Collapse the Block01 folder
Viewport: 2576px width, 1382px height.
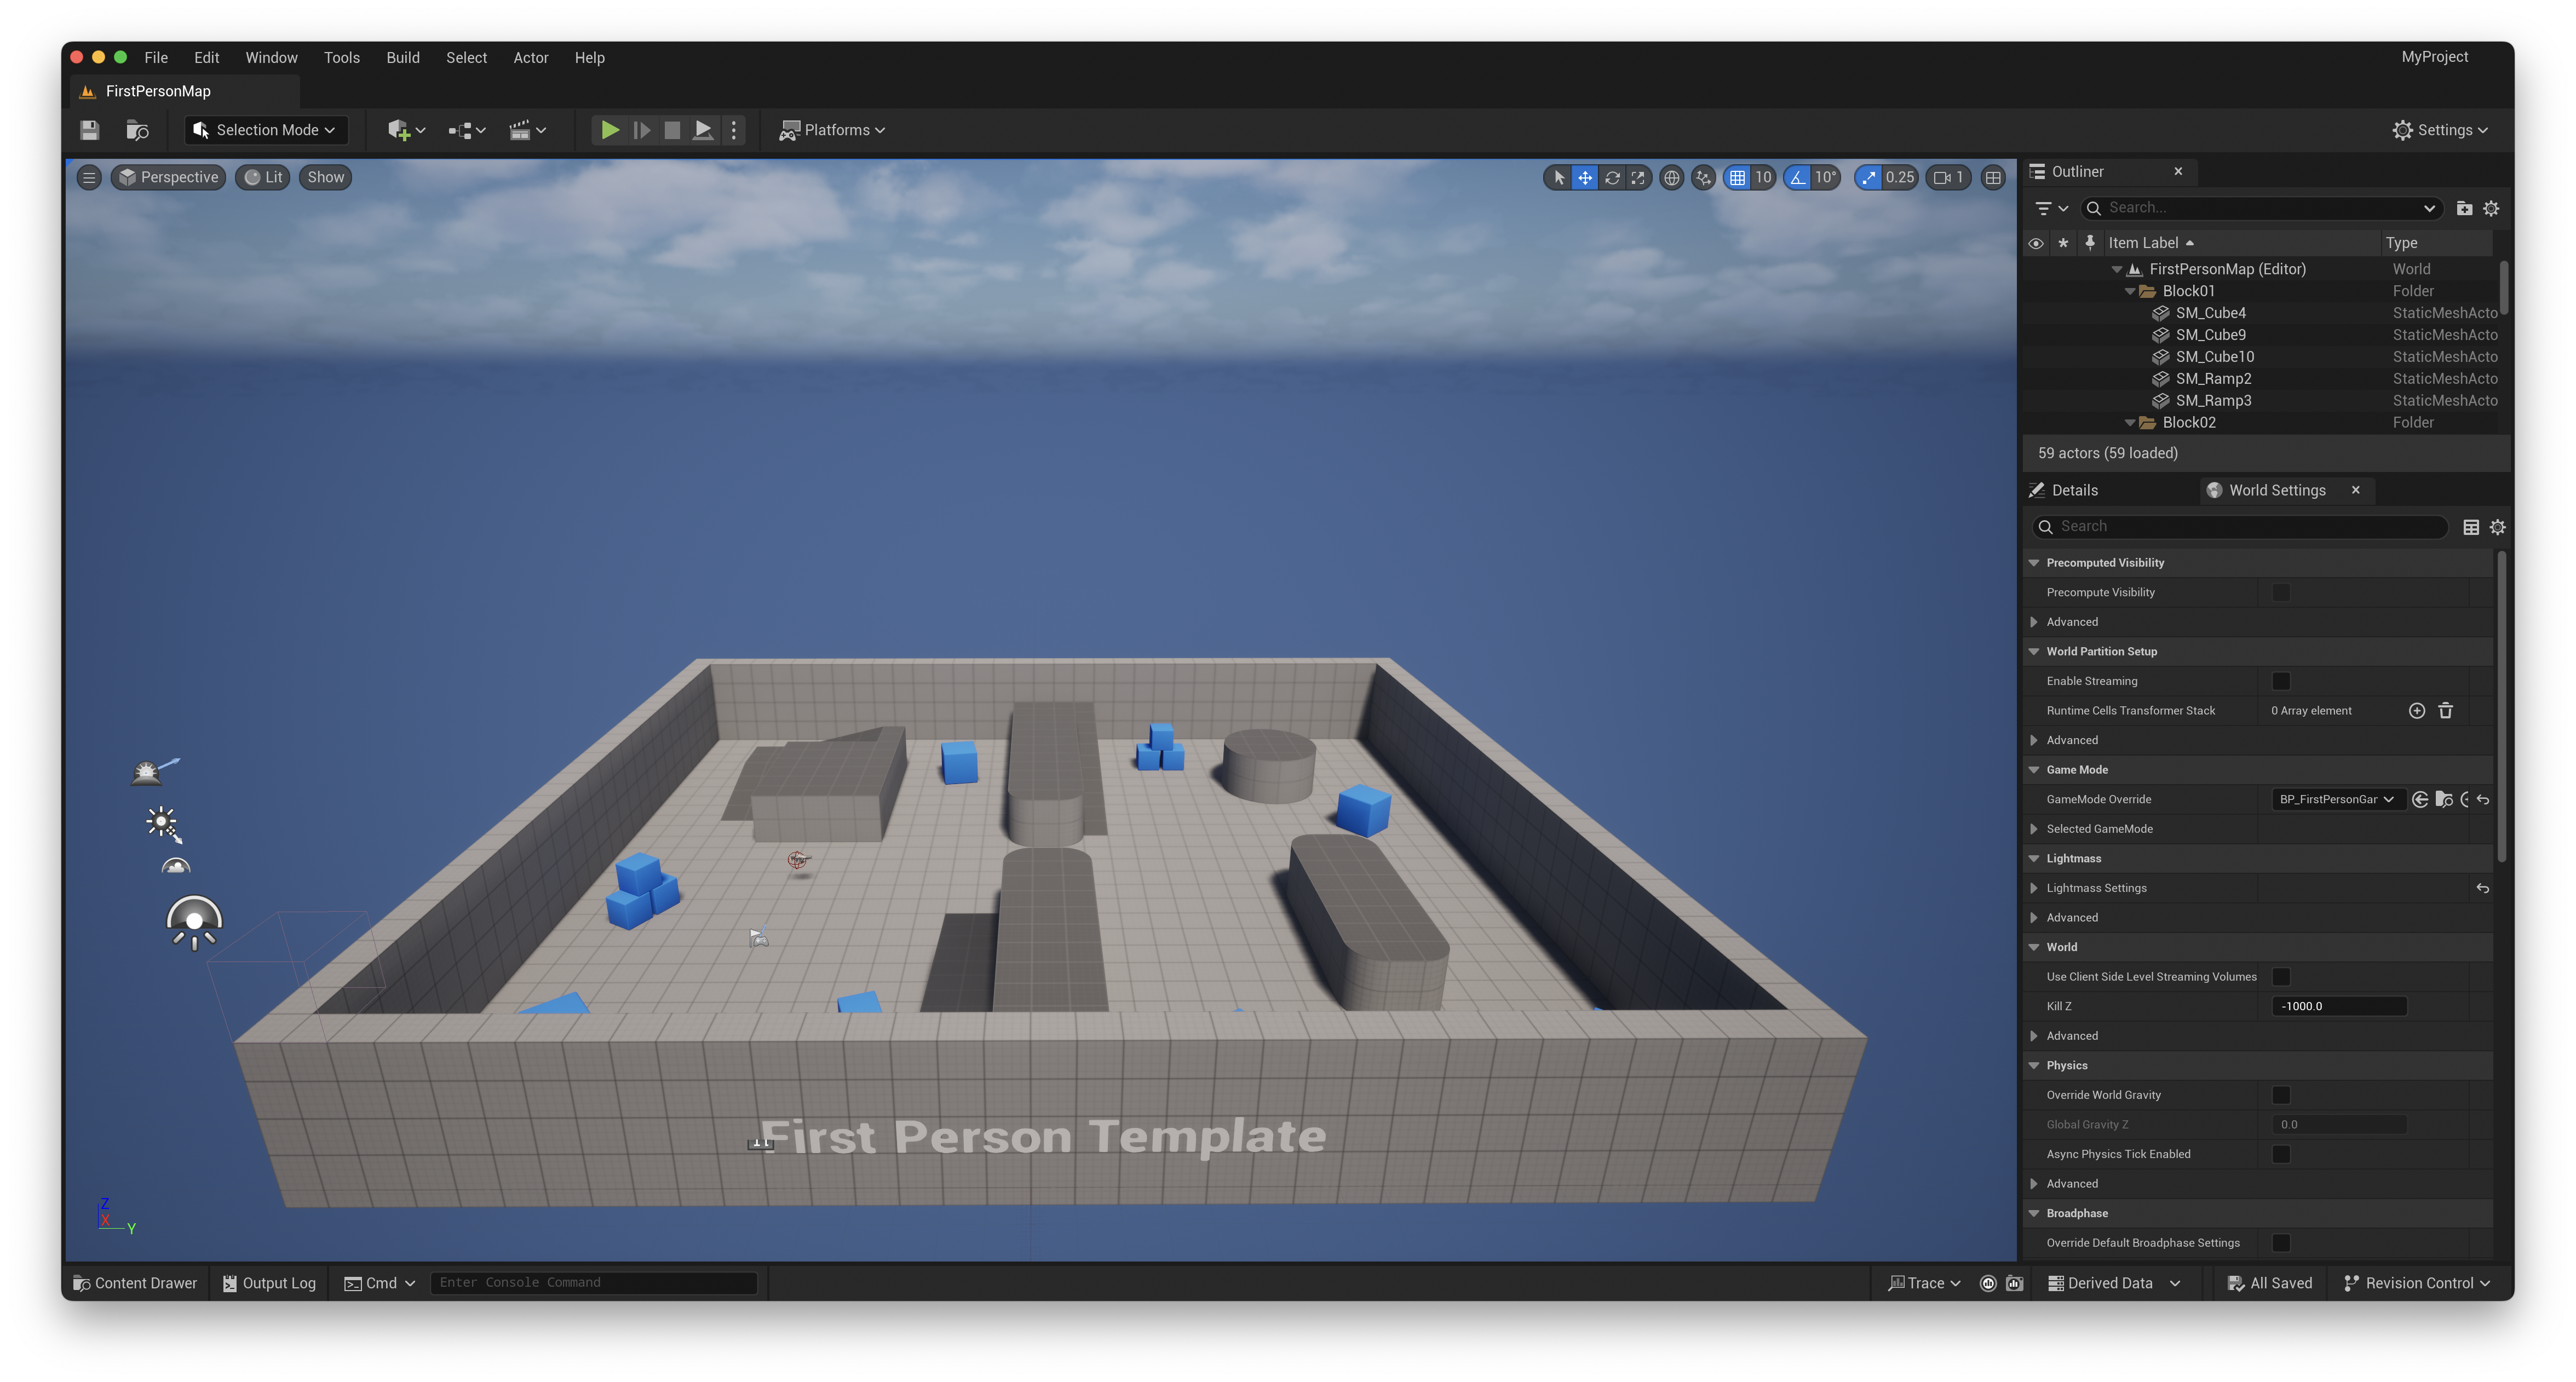coord(2130,291)
